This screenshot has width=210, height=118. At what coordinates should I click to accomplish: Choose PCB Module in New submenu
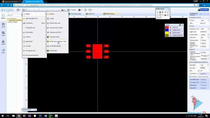(57, 51)
